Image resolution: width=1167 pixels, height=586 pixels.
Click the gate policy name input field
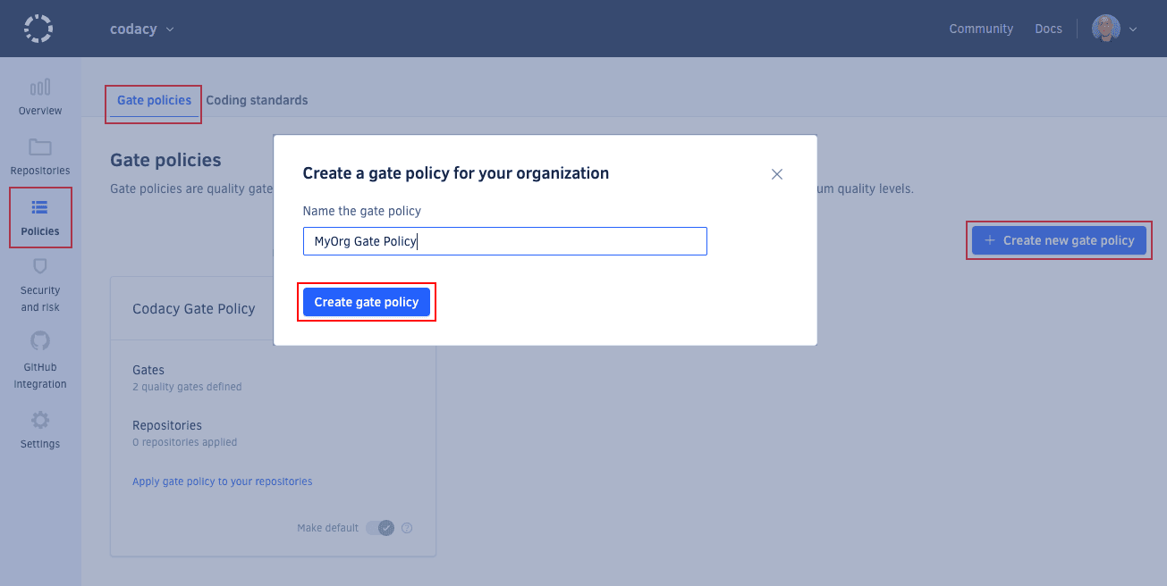click(x=504, y=241)
